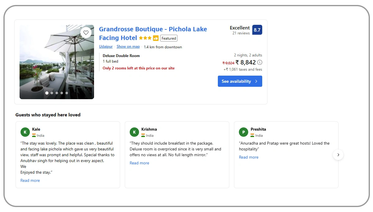Select the Excellent rating label
The image size is (373, 212).
click(x=239, y=28)
